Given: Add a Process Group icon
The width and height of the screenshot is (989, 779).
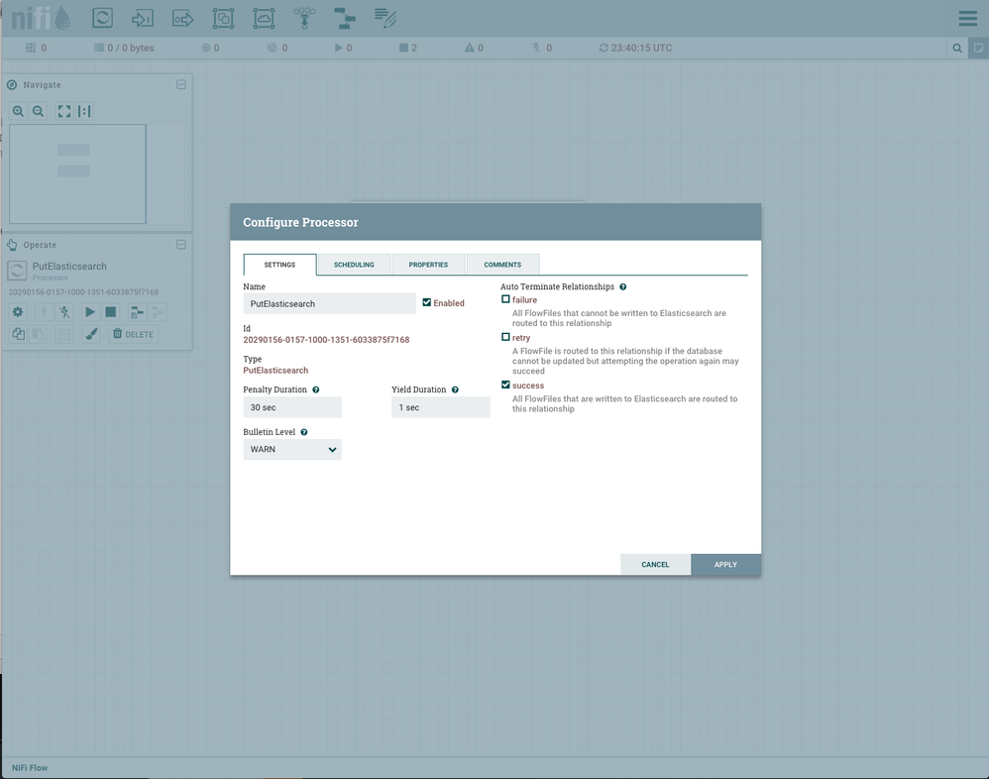Looking at the screenshot, I should [223, 18].
